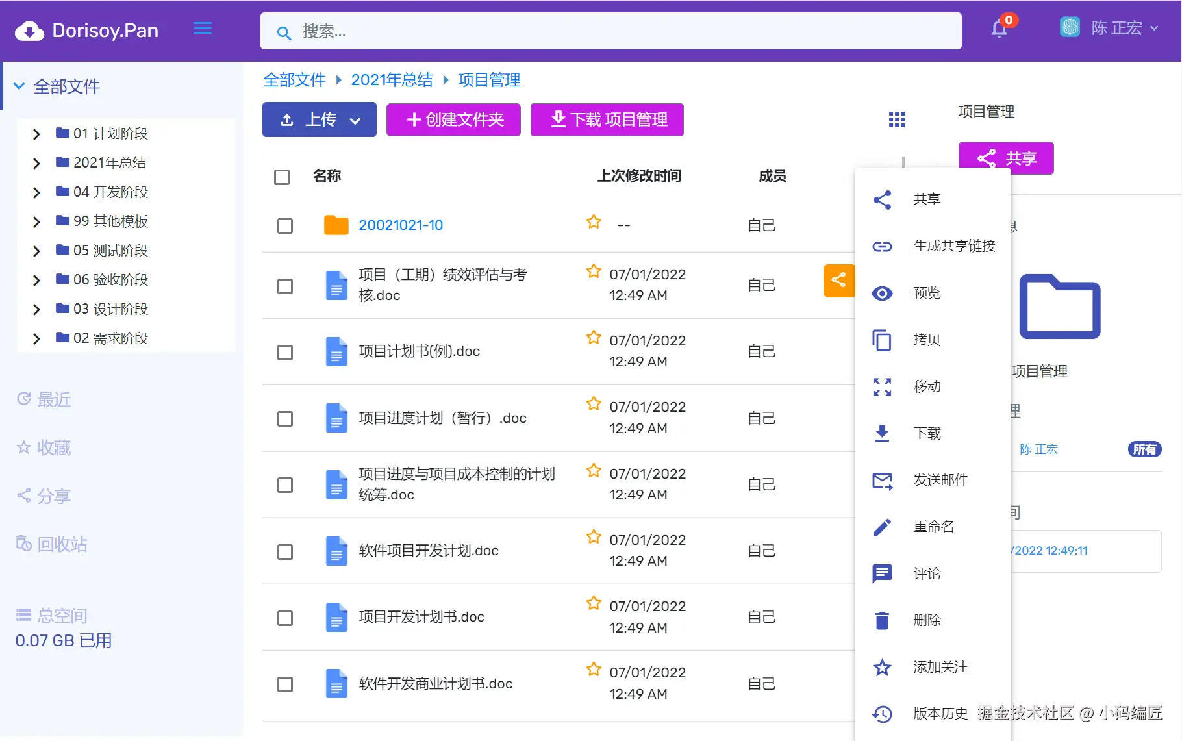
Task: Click the trash icon for 删除
Action: pyautogui.click(x=882, y=620)
